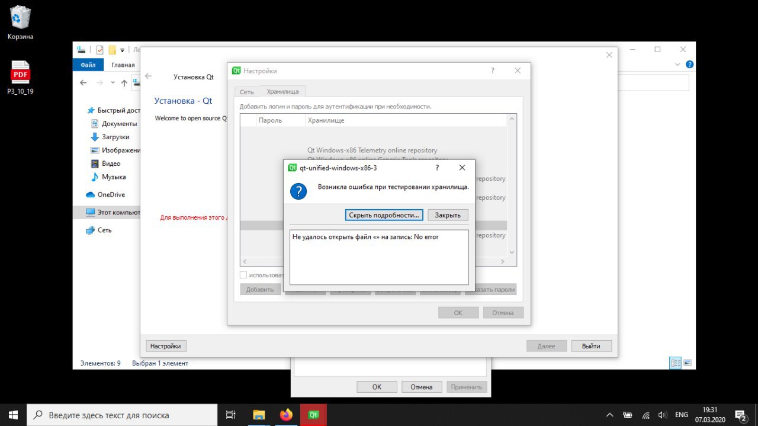Click the blue Explorer help icon

click(x=689, y=65)
